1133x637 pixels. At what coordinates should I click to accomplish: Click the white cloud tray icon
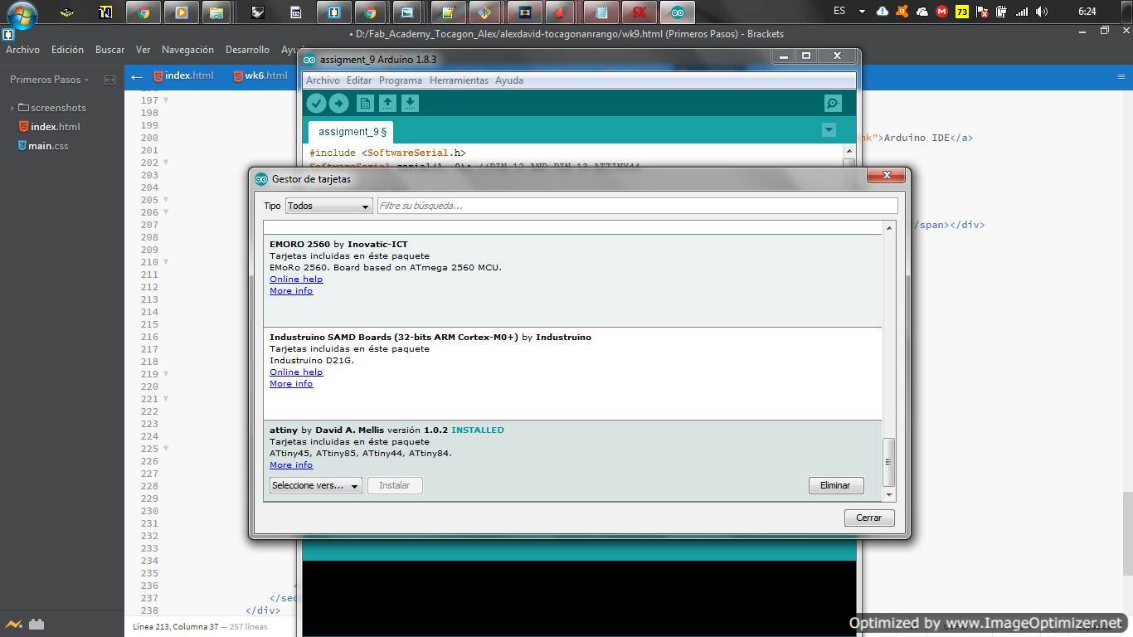[x=921, y=12]
